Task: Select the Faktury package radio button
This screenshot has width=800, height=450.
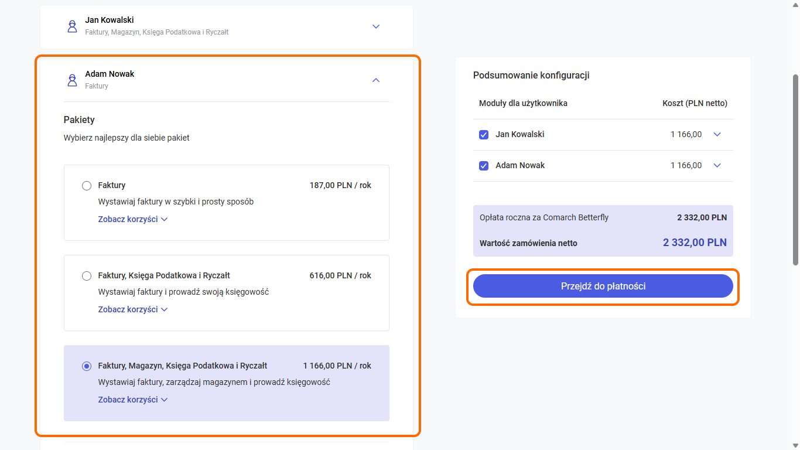Action: 87,186
